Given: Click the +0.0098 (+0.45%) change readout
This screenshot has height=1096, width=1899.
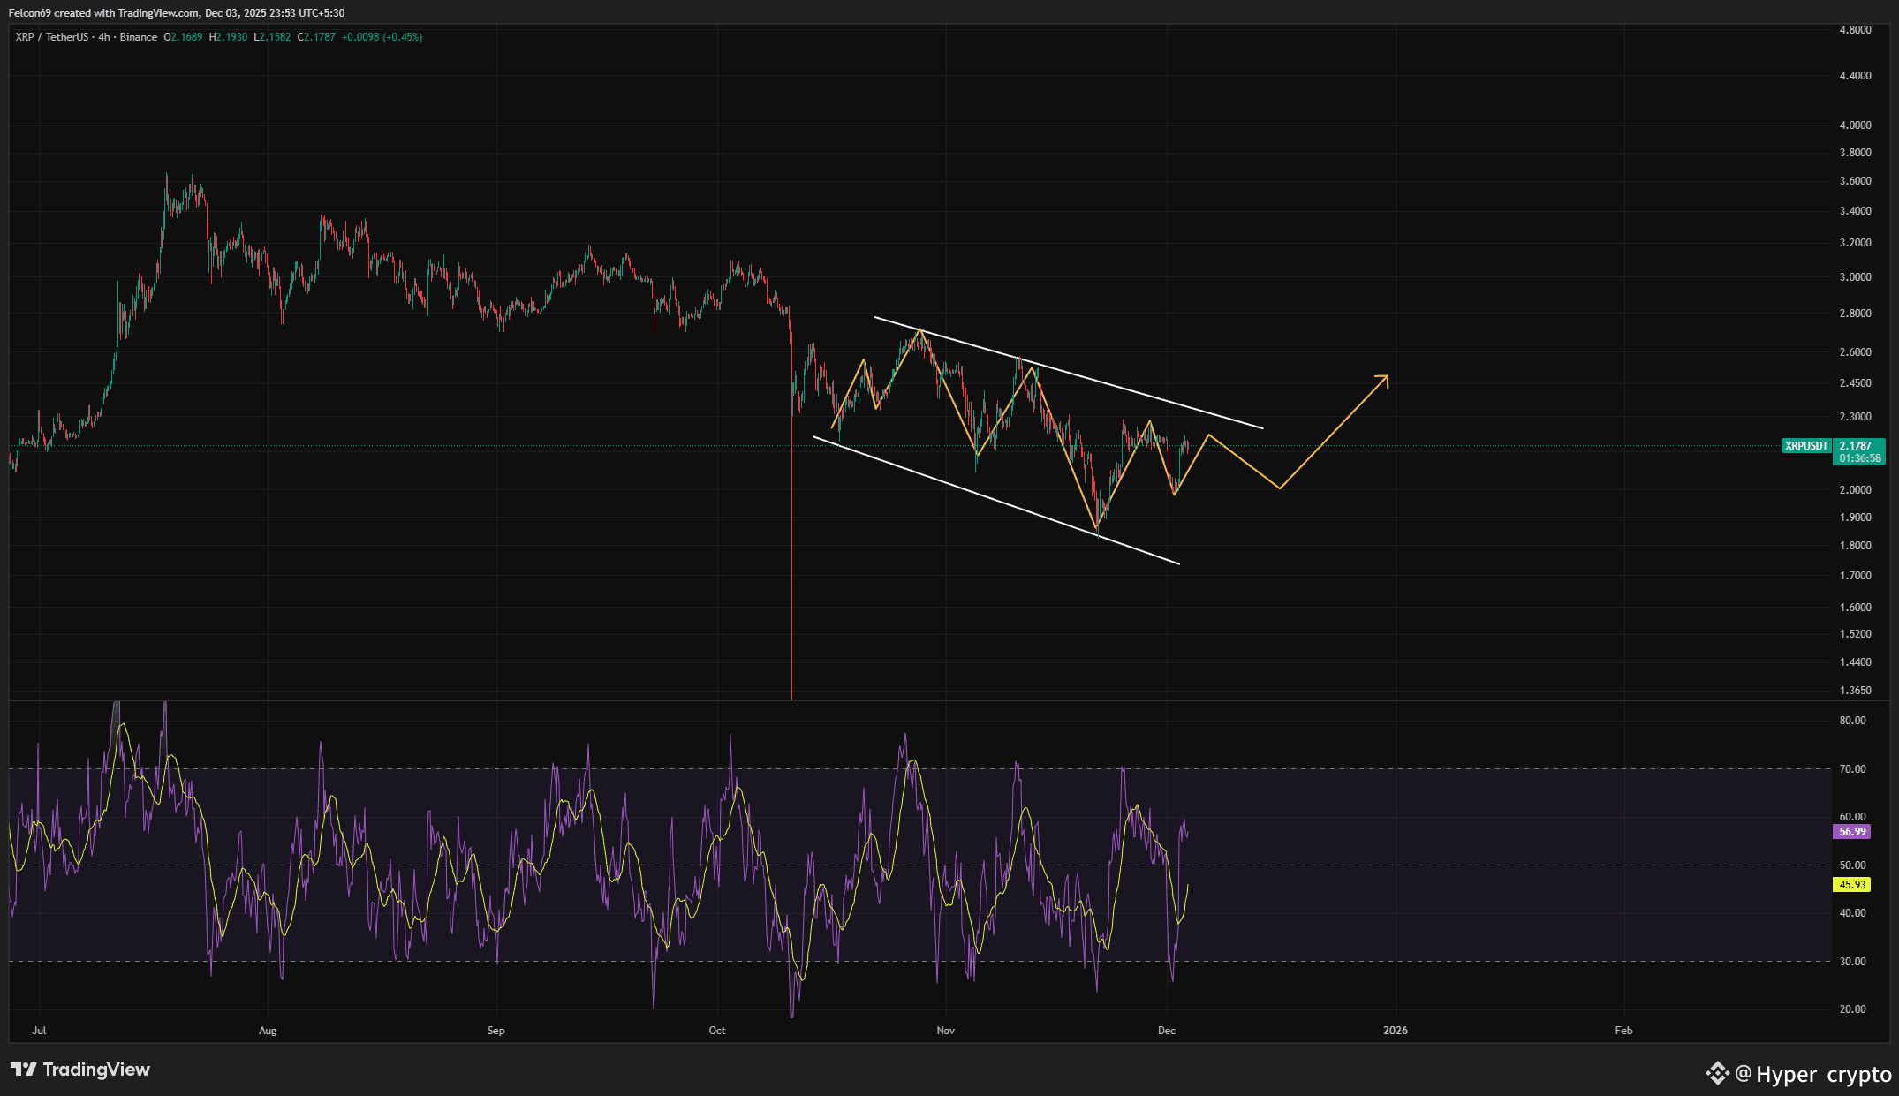Looking at the screenshot, I should tap(382, 37).
